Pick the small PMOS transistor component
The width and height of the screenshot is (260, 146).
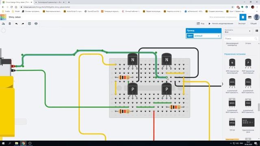pyautogui.click(x=248, y=86)
